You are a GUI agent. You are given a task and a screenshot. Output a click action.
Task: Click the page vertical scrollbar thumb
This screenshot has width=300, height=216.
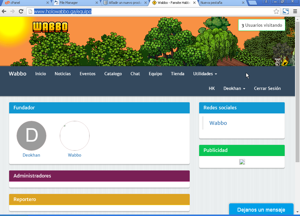point(297,92)
